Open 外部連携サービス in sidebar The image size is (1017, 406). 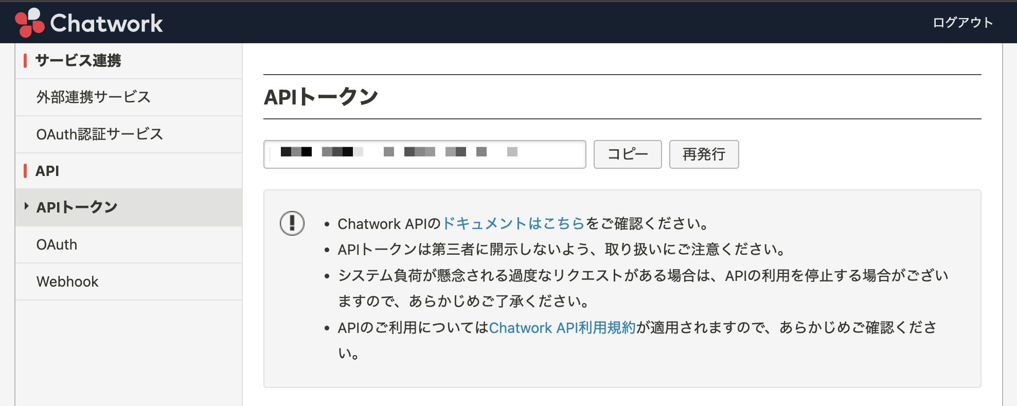pos(129,97)
